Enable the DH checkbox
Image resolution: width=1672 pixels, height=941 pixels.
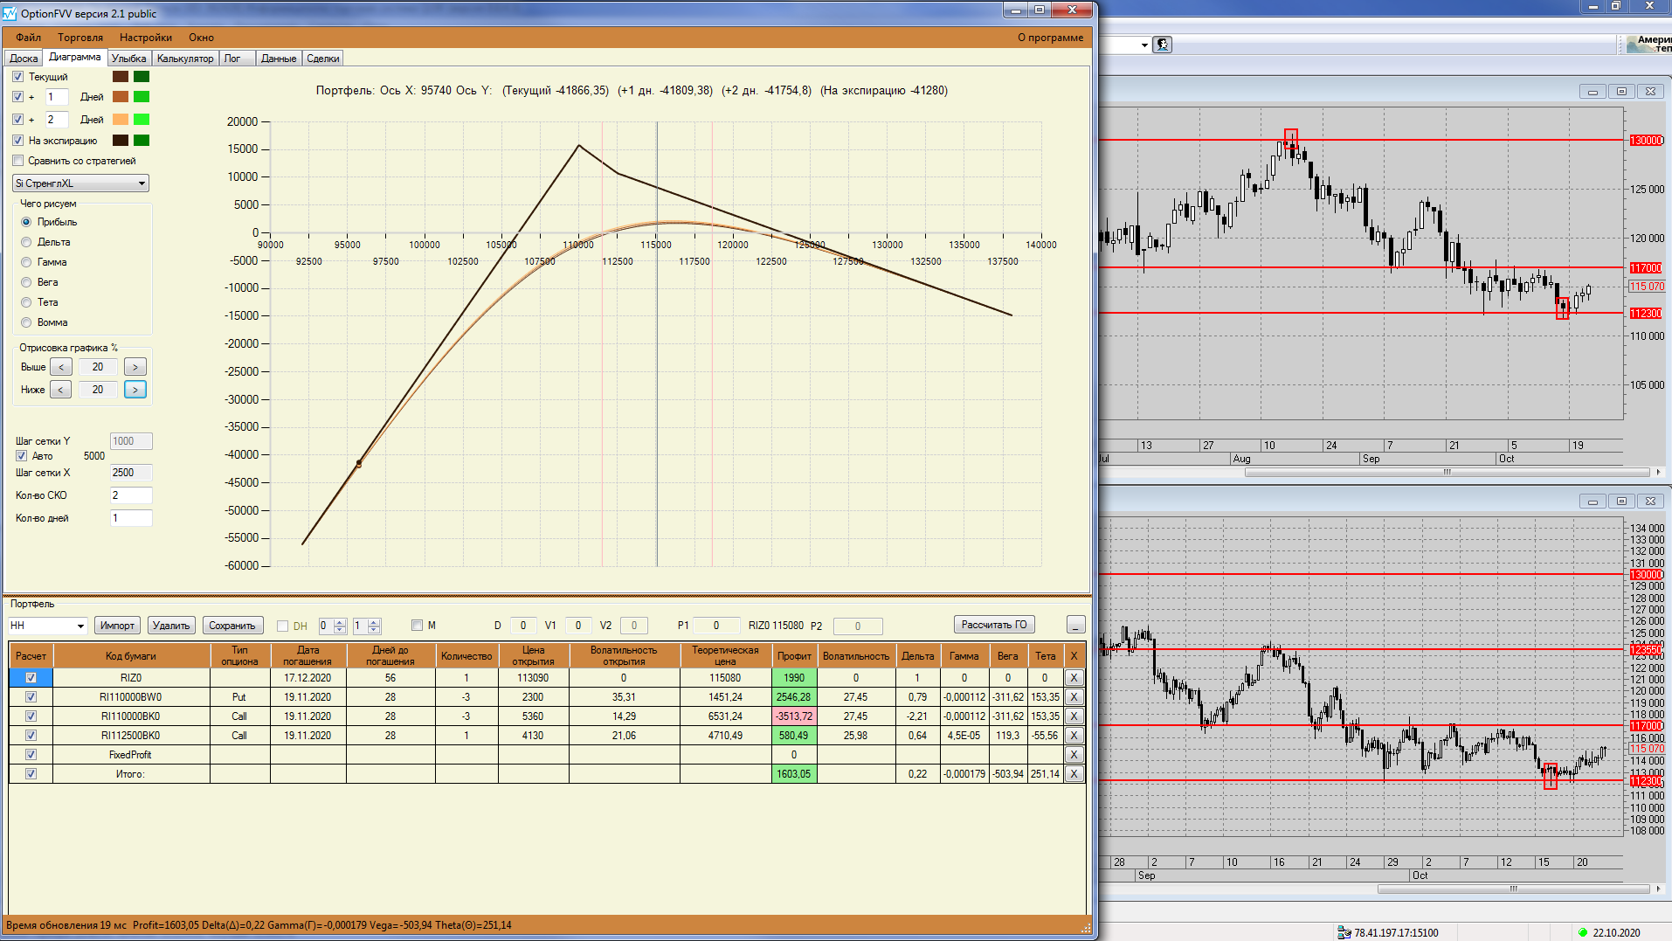[x=282, y=626]
